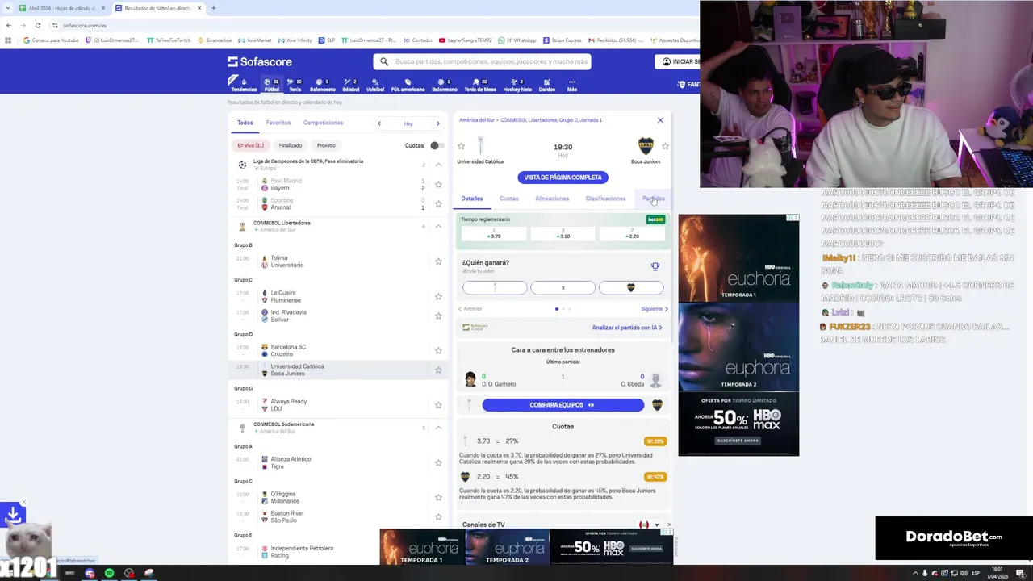This screenshot has width=1033, height=581.
Task: Select the Balonmano sport icon
Action: [445, 85]
